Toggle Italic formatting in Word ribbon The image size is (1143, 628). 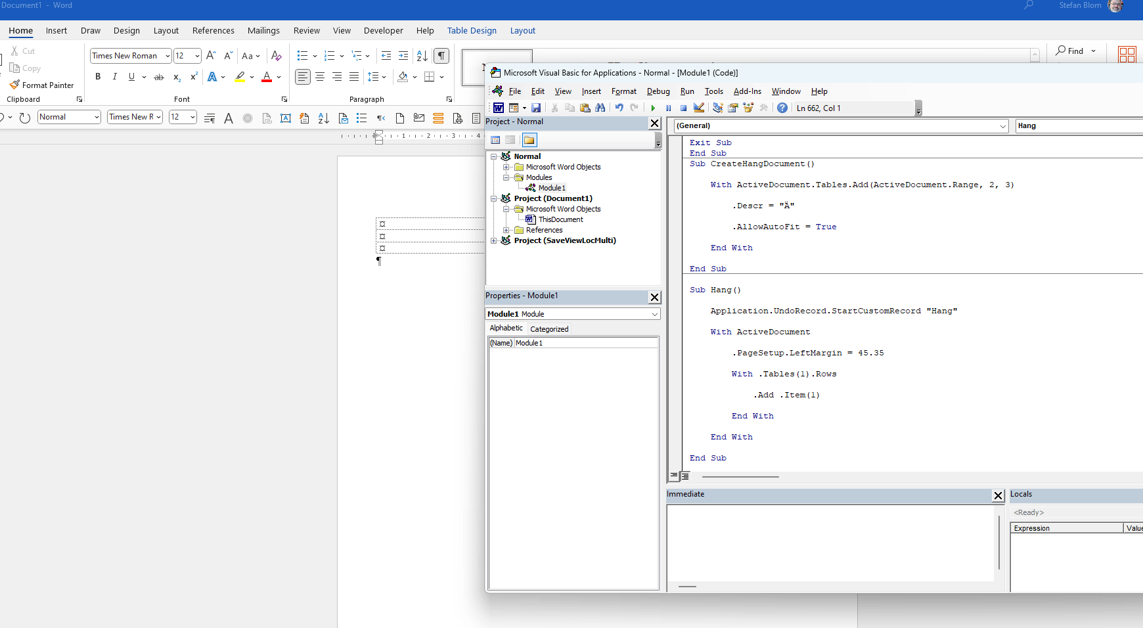[115, 77]
